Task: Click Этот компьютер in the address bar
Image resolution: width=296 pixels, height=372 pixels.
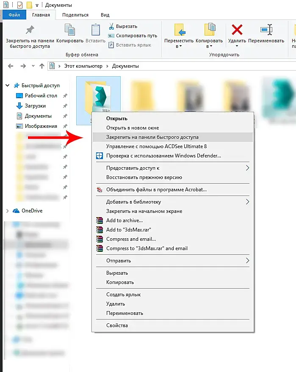Action: pos(83,66)
